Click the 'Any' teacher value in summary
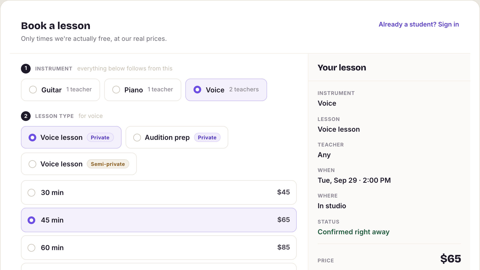 [x=324, y=155]
